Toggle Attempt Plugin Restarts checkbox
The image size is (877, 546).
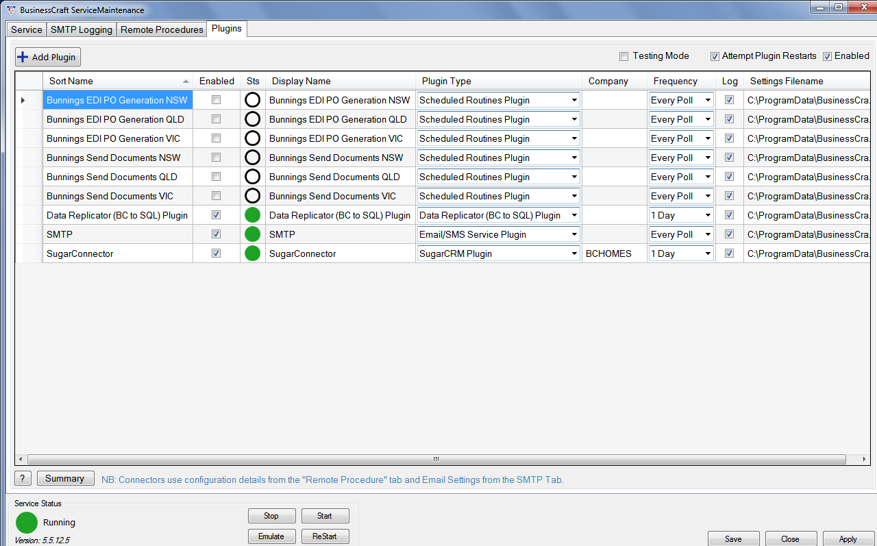tap(715, 56)
